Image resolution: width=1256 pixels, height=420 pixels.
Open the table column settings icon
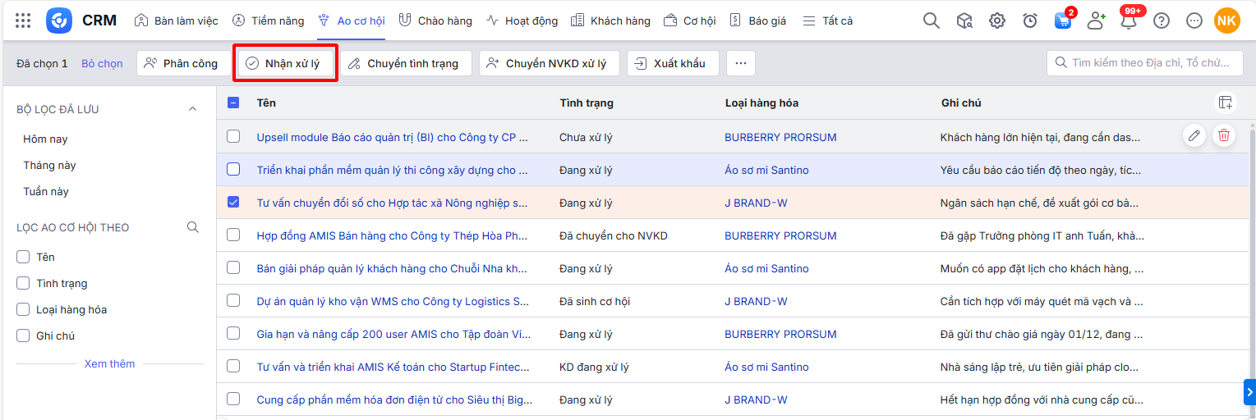click(1226, 103)
